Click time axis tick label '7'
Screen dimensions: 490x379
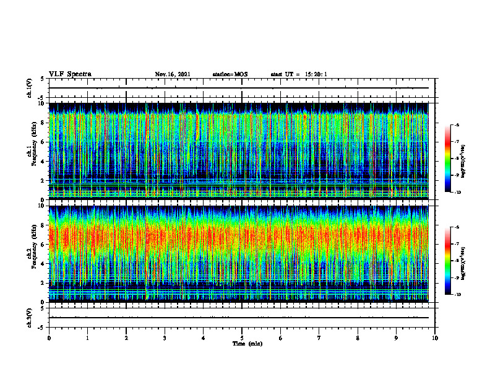point(319,338)
